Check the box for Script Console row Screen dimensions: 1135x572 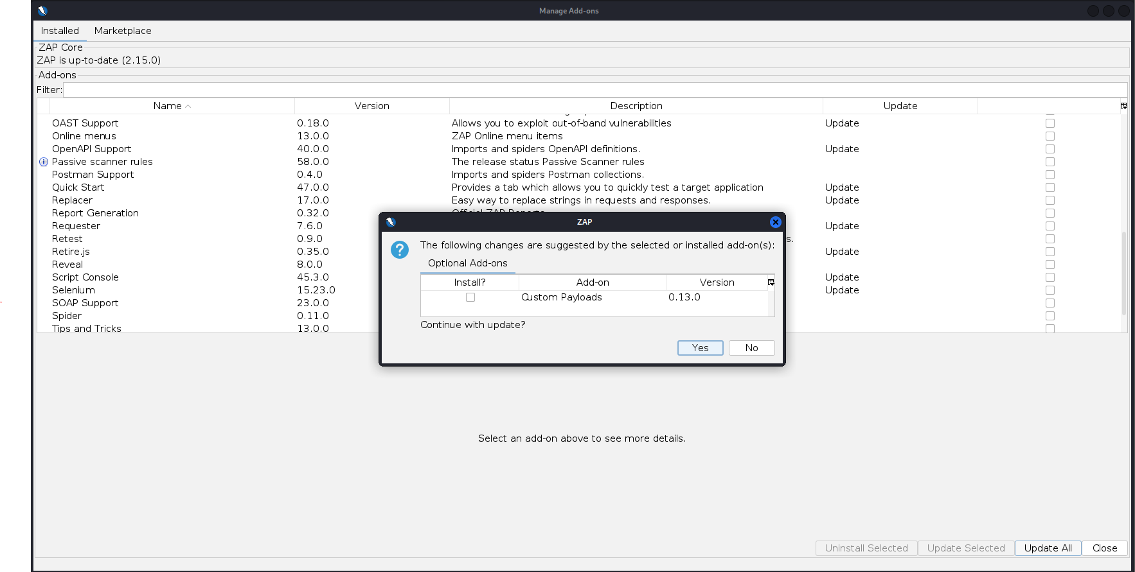[1050, 277]
